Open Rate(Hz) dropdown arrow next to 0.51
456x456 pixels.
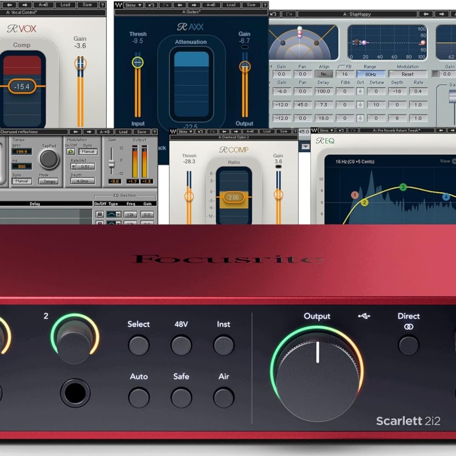pyautogui.click(x=73, y=166)
